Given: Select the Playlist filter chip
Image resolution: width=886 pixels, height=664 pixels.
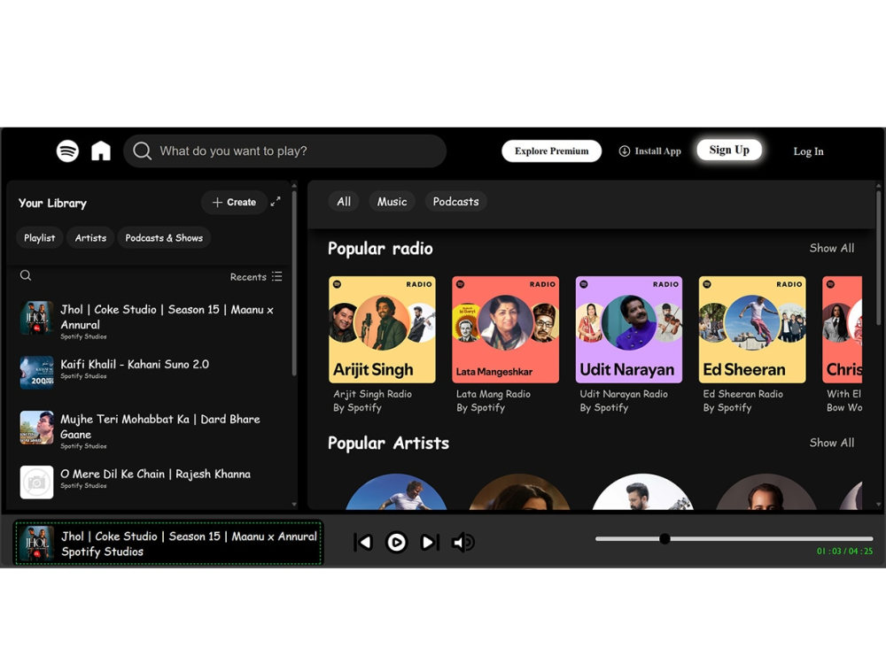Looking at the screenshot, I should click(40, 237).
